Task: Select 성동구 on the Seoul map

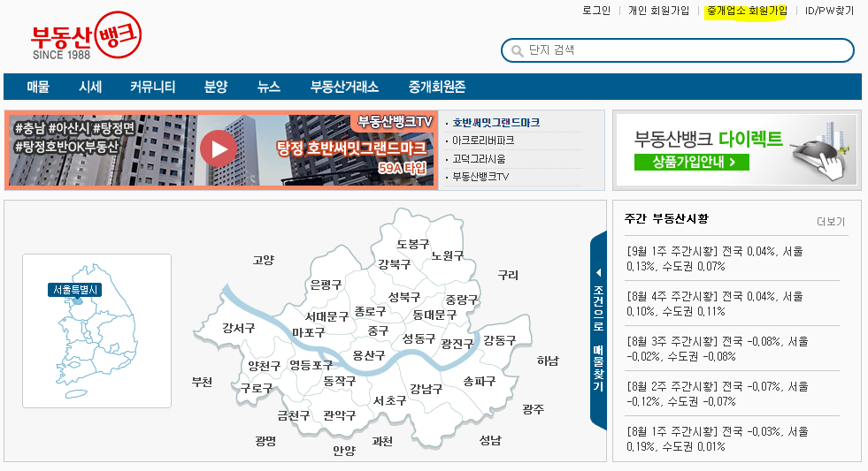Action: (419, 338)
